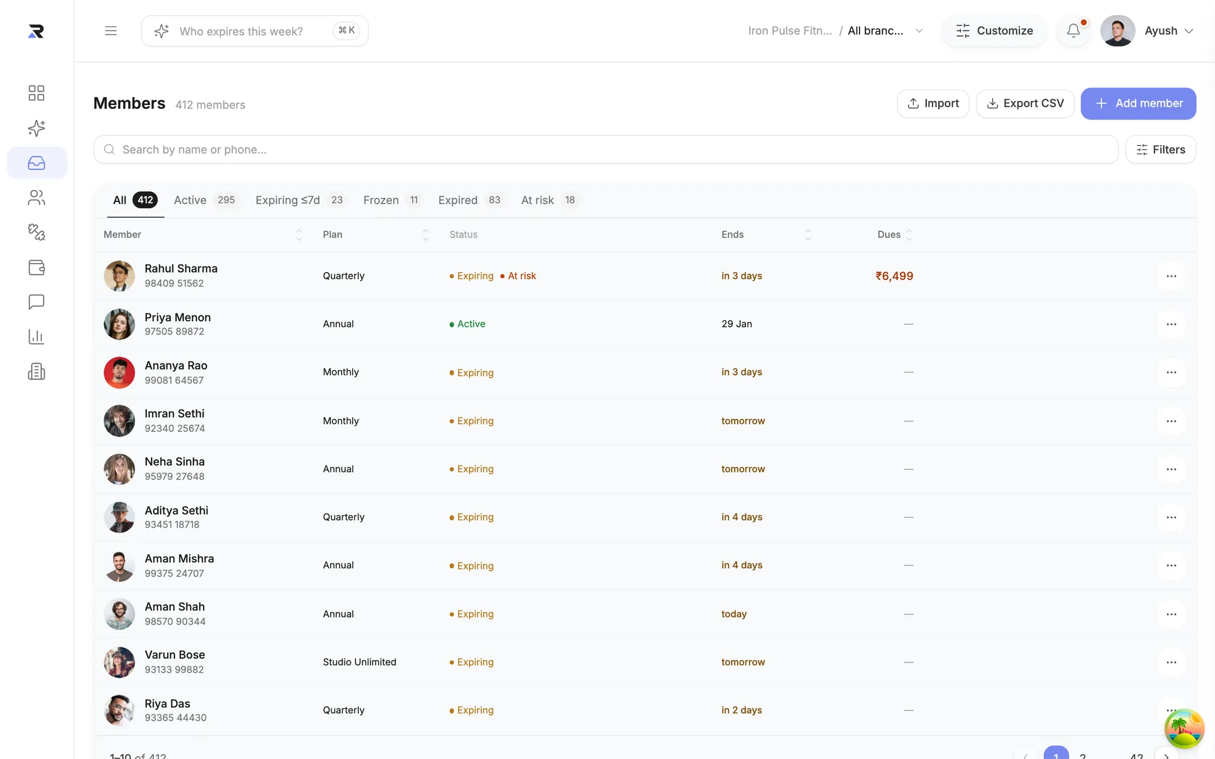Sort table by Plan column
This screenshot has height=759, width=1215.
click(x=425, y=234)
